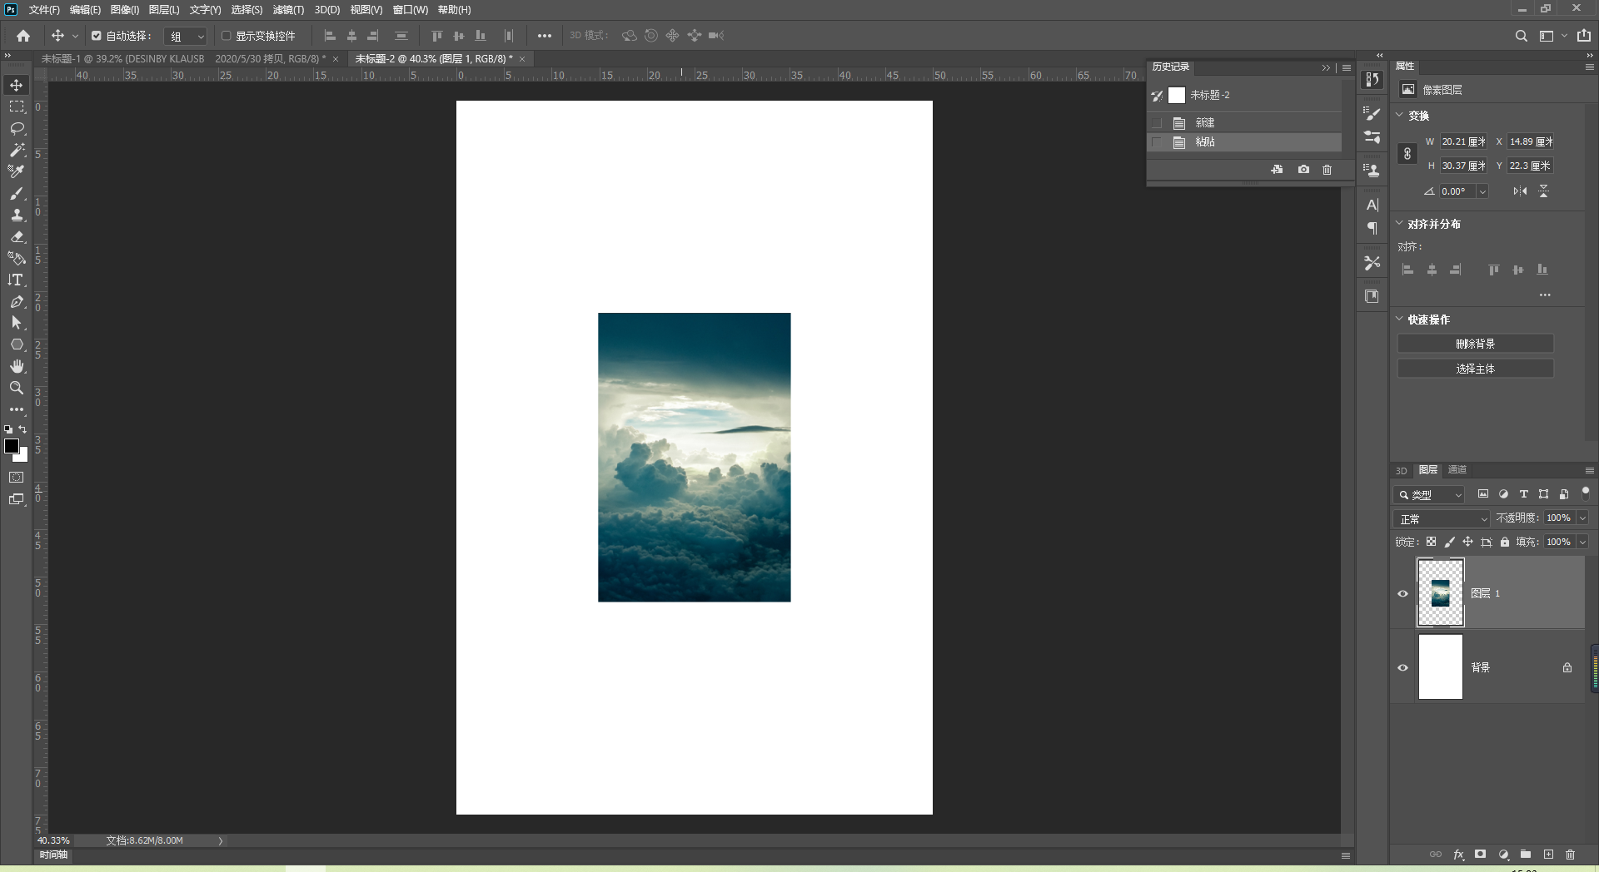Hide the 背景 layer visibility
The width and height of the screenshot is (1599, 872).
coord(1402,667)
